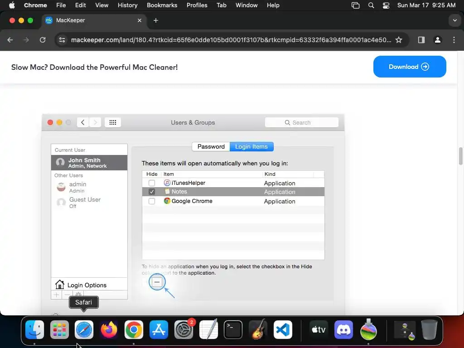Open the Tab menu
Screen dimensions: 464x348
221,5
